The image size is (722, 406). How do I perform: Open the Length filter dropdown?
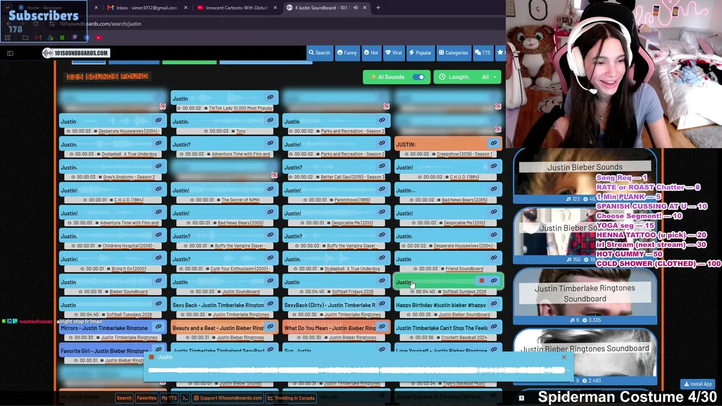[x=468, y=77]
